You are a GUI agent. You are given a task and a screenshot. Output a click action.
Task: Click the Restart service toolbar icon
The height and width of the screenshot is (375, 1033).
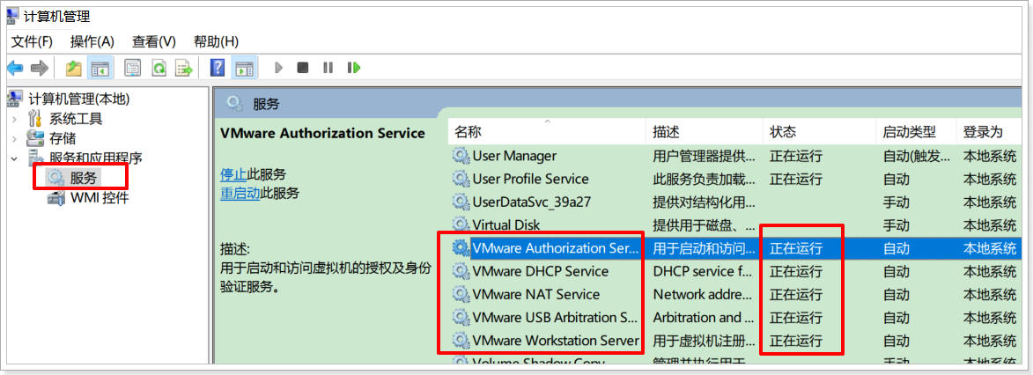tap(353, 68)
